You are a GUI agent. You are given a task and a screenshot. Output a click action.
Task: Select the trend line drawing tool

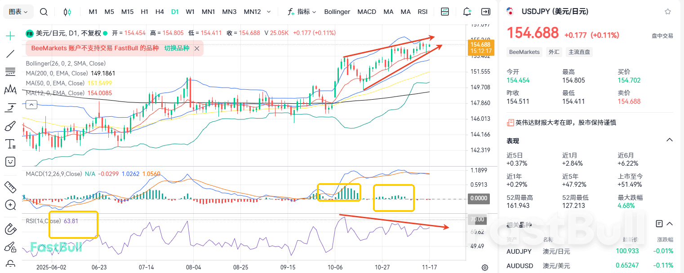[x=9, y=54]
